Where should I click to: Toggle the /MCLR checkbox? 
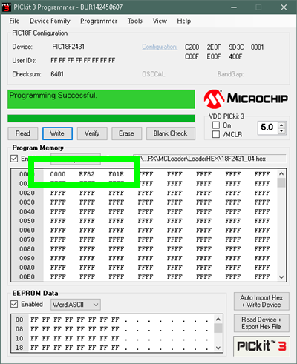click(x=216, y=134)
